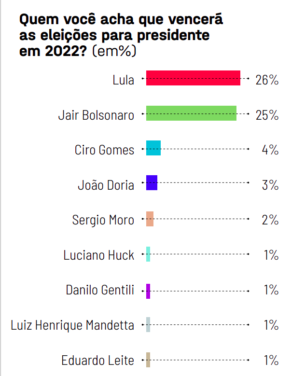The height and width of the screenshot is (376, 291).
Task: Select the Luiz Henrique Mandetta label
Action: tap(72, 325)
